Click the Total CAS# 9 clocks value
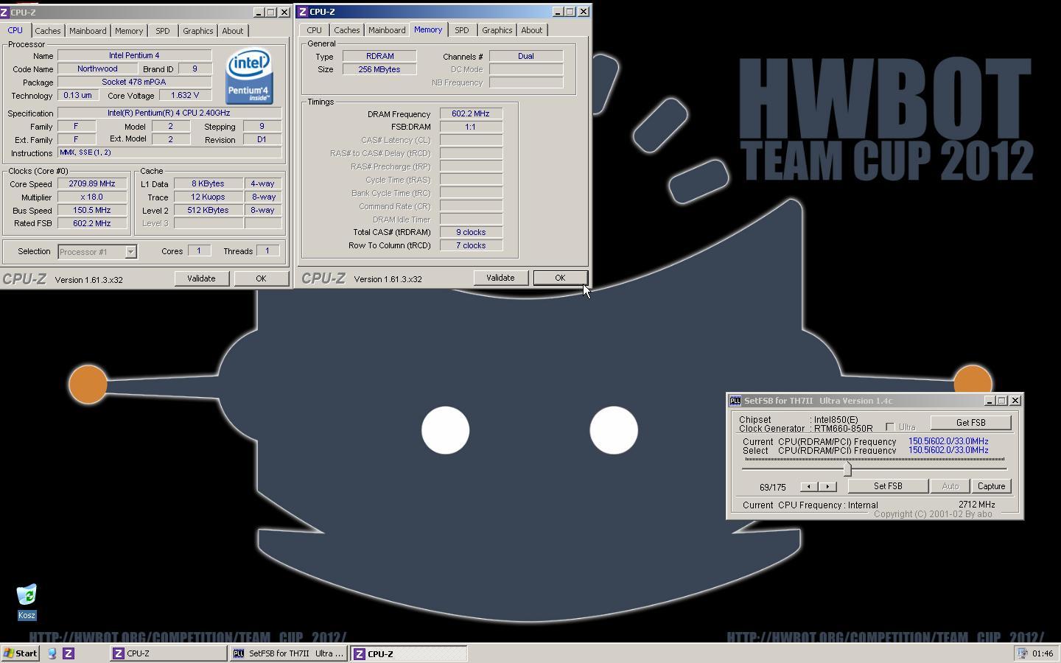The width and height of the screenshot is (1061, 663). coord(471,233)
